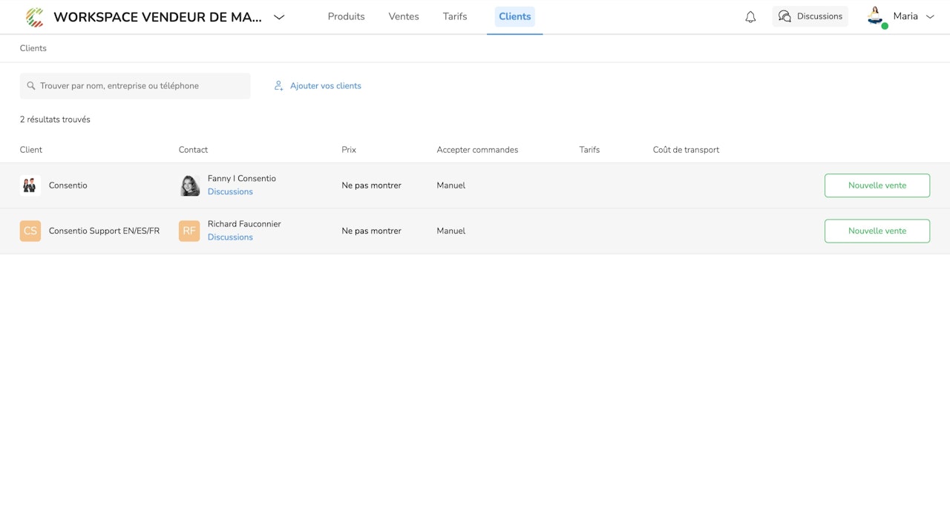Click the Ajouter vos clients link

click(326, 86)
